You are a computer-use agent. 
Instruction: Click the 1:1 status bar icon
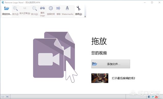(x=3, y=97)
